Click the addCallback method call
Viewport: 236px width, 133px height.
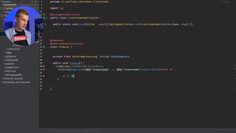151,69
